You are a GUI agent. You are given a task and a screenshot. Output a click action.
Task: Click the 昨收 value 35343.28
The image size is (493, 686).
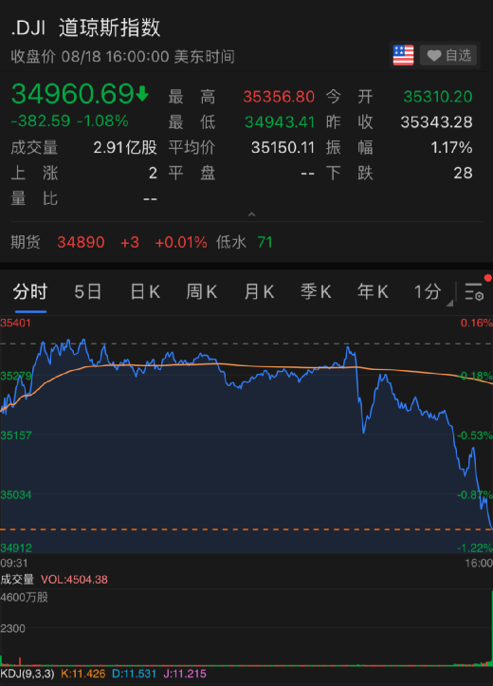tap(436, 122)
